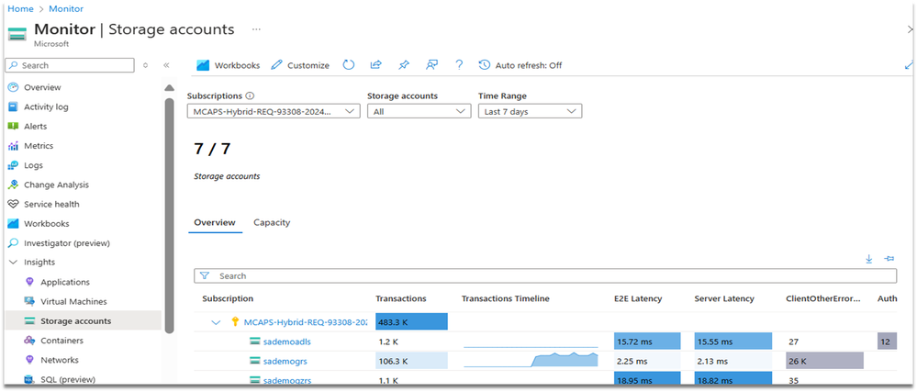Click the 15.72 ms E2E latency cell
This screenshot has width=917, height=392.
click(x=647, y=342)
